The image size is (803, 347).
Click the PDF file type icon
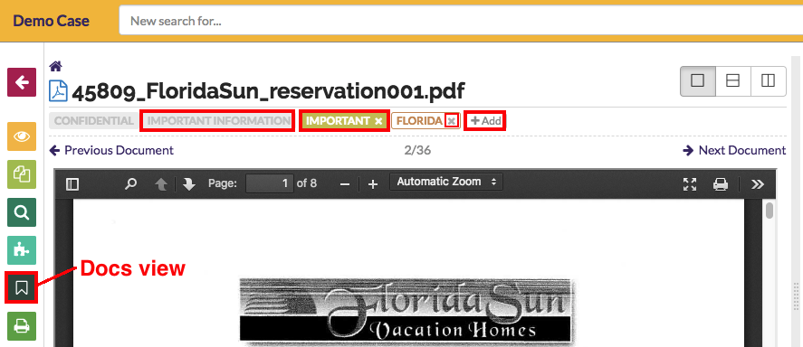point(58,91)
